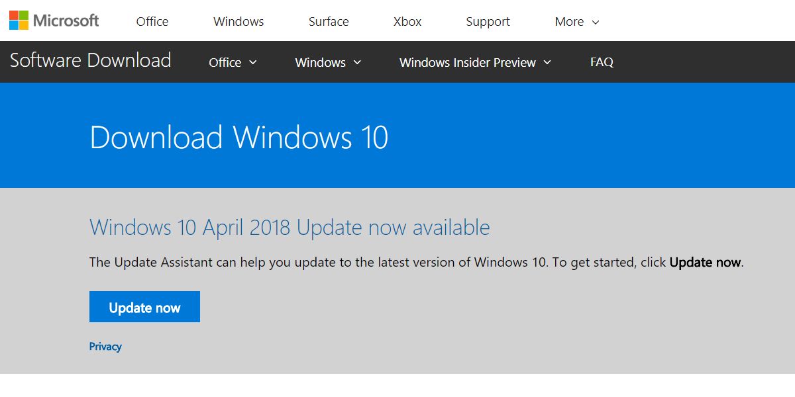Navigate to Xbox in top menu
The width and height of the screenshot is (795, 397).
click(x=407, y=22)
